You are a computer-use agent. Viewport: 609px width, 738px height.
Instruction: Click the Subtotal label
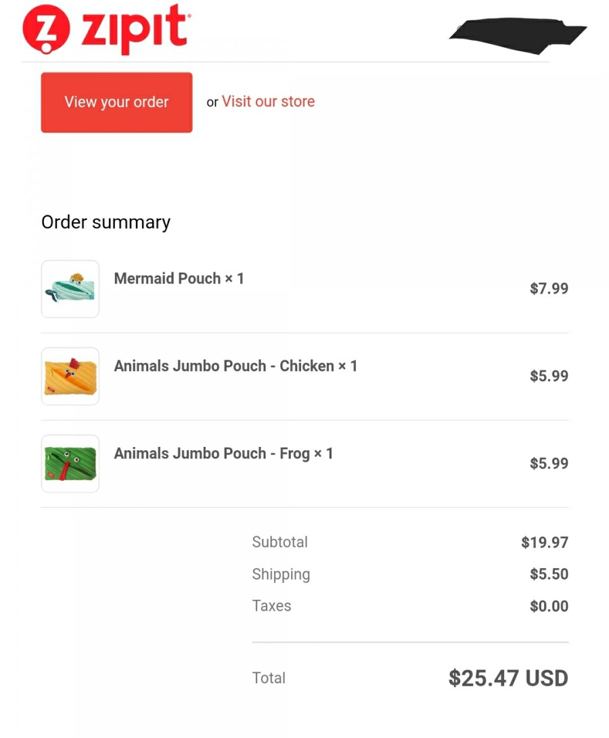click(280, 542)
